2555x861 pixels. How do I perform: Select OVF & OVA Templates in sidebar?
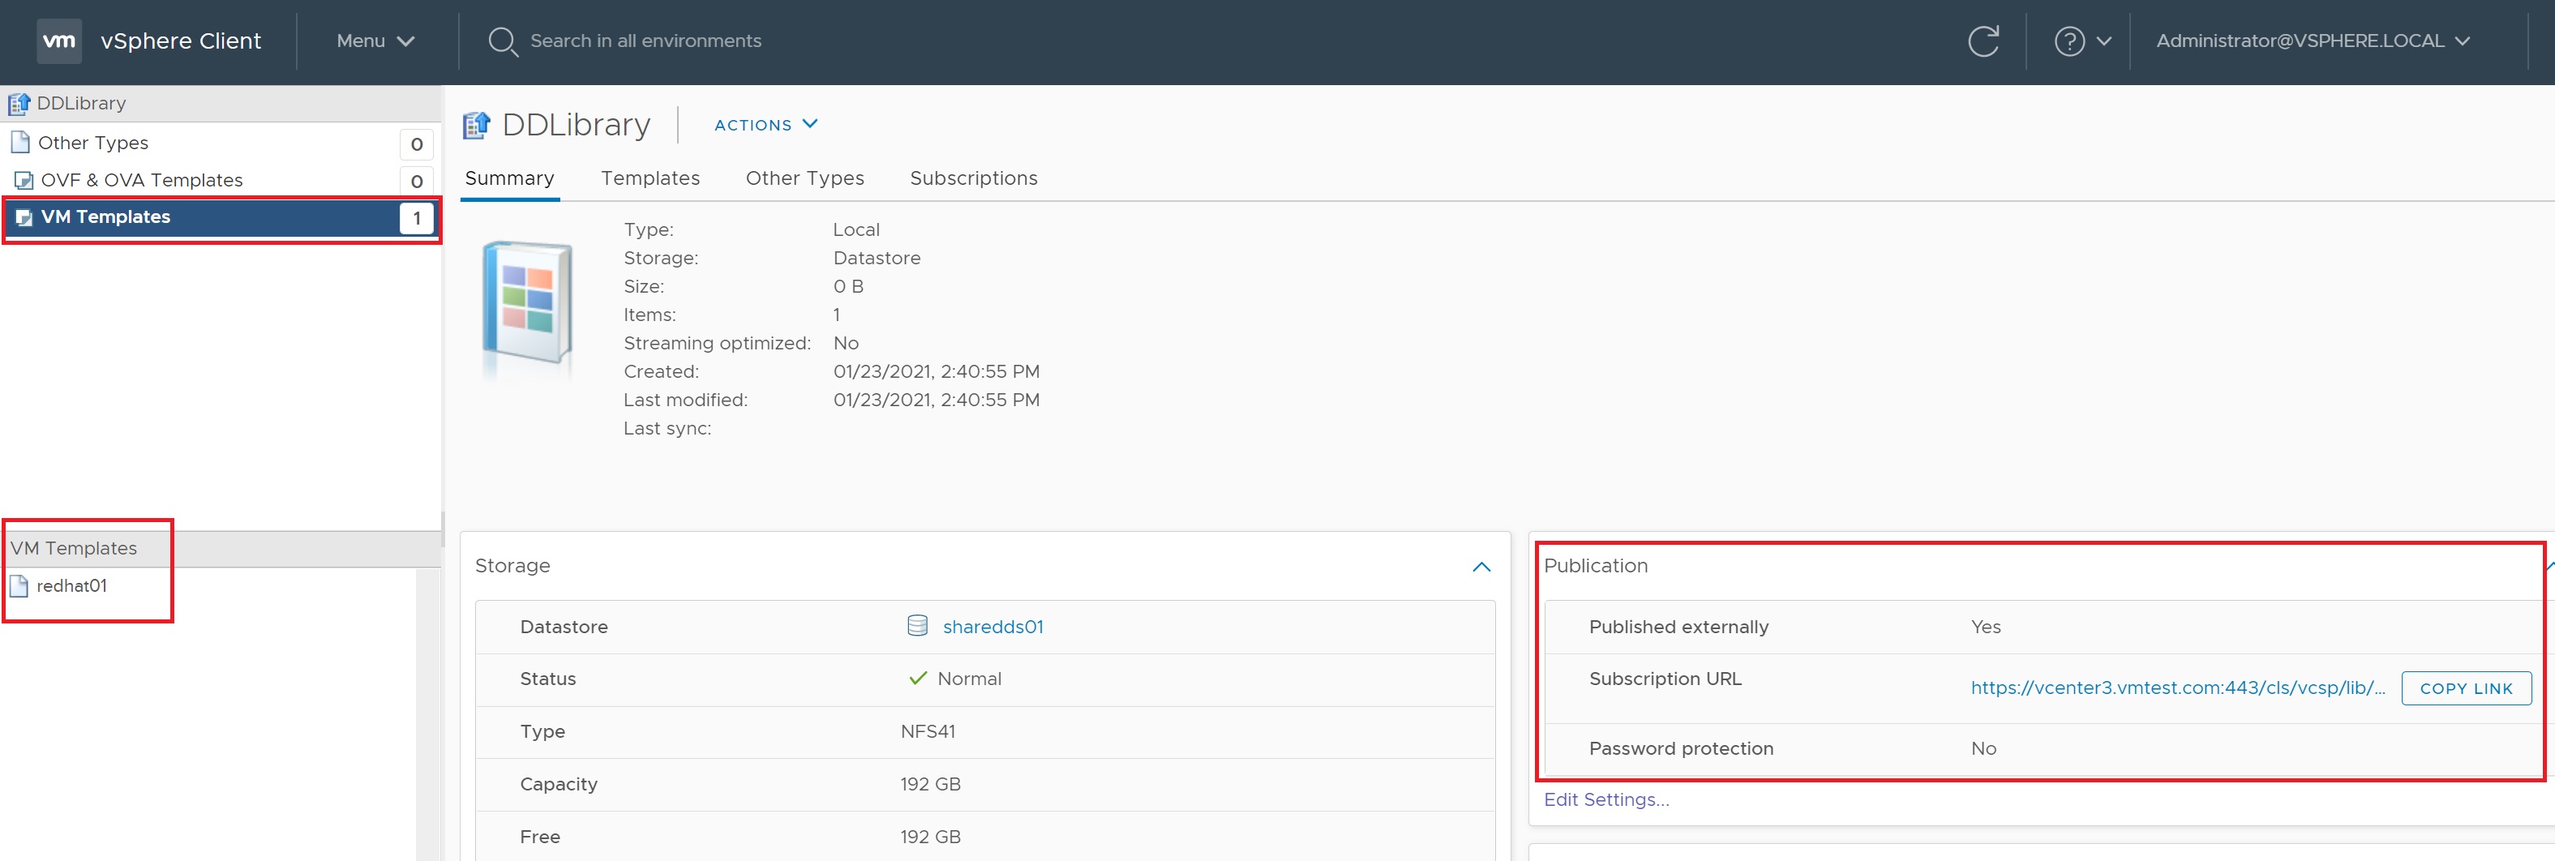point(141,181)
